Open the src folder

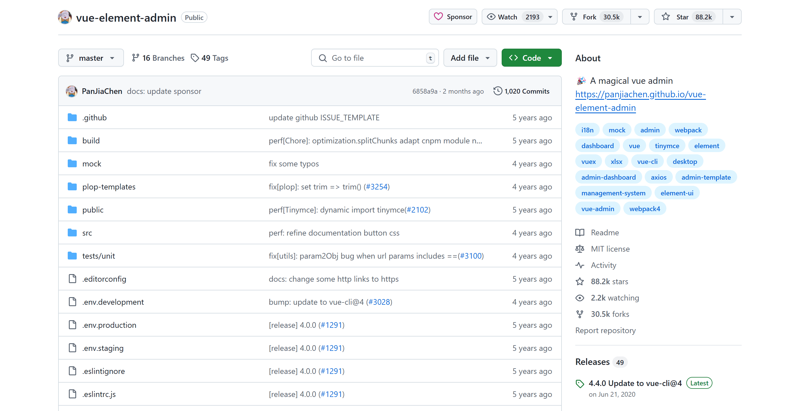click(x=87, y=233)
